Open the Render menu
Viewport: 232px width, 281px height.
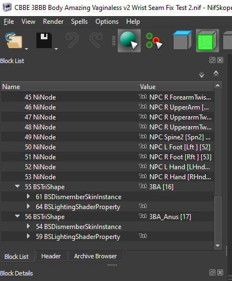click(53, 22)
